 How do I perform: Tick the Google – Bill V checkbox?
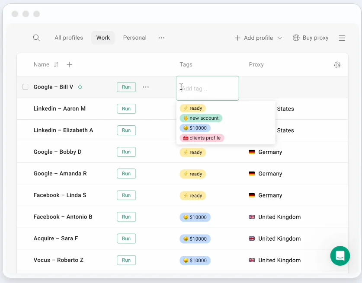click(x=26, y=87)
